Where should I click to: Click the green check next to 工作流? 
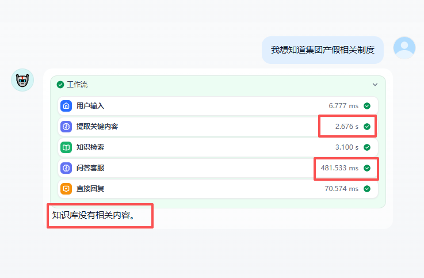60,85
